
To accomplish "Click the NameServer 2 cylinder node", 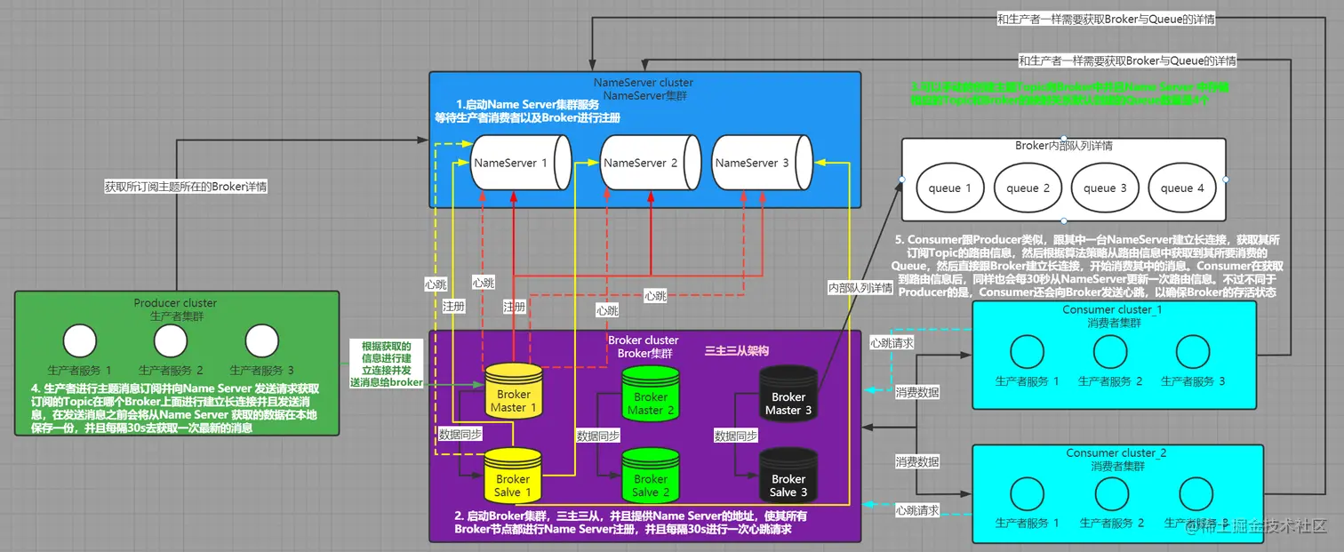I will click(642, 163).
